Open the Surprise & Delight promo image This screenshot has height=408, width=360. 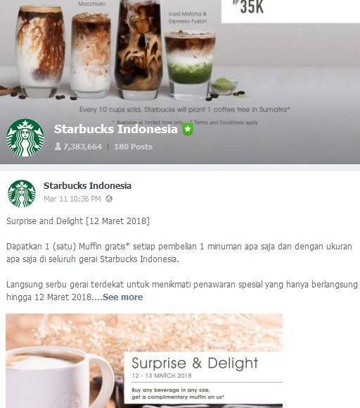click(x=144, y=361)
